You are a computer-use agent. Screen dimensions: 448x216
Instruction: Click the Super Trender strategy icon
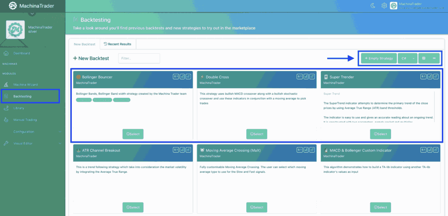click(325, 77)
